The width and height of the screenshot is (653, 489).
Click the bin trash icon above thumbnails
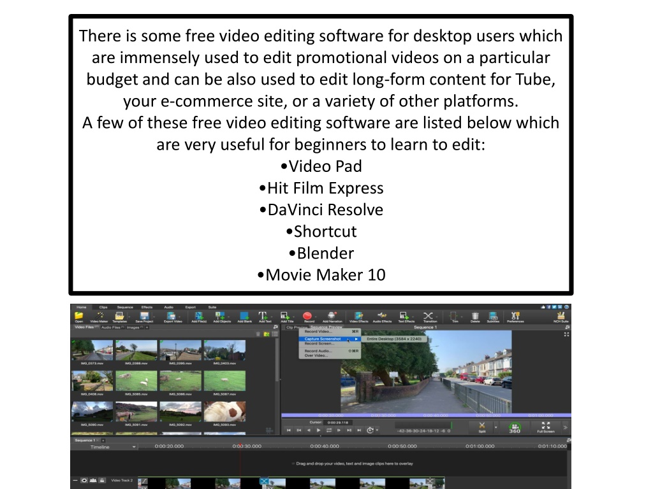pos(258,334)
